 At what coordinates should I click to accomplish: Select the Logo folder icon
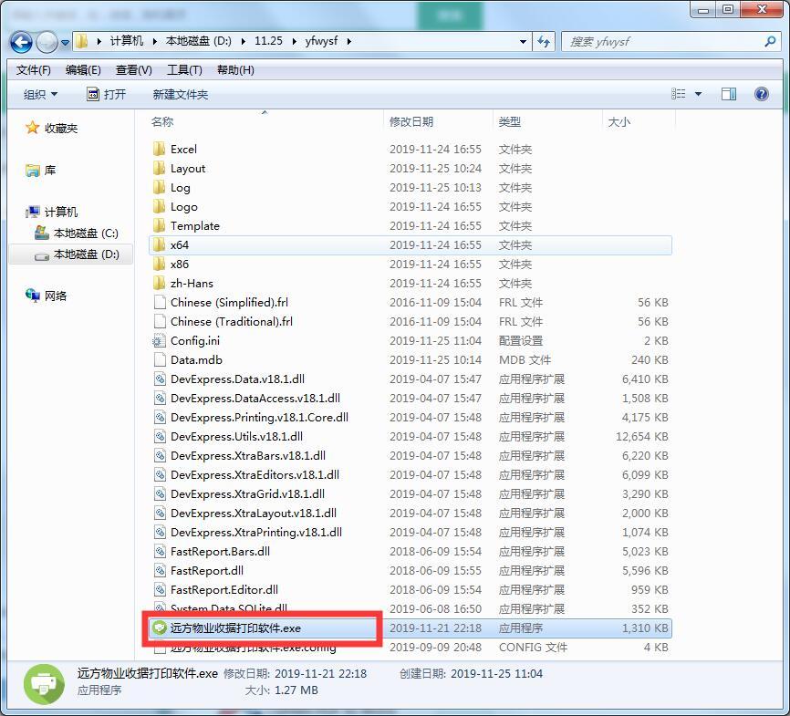point(160,206)
